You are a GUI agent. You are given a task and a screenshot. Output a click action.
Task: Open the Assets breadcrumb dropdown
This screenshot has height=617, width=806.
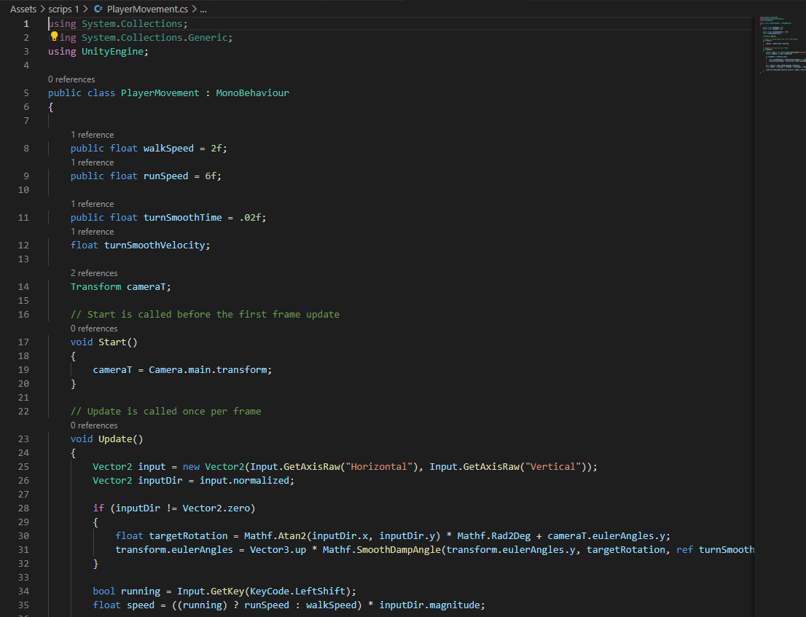(23, 8)
